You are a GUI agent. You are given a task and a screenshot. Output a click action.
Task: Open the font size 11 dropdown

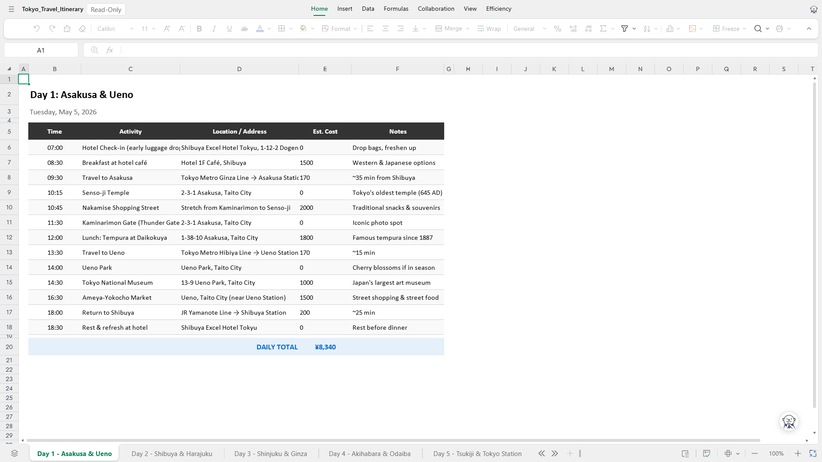148,29
